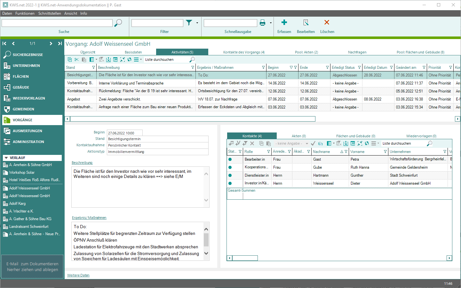This screenshot has width=461, height=288.
Task: Select contact row with Nachname Hartmann
Action: (339, 175)
